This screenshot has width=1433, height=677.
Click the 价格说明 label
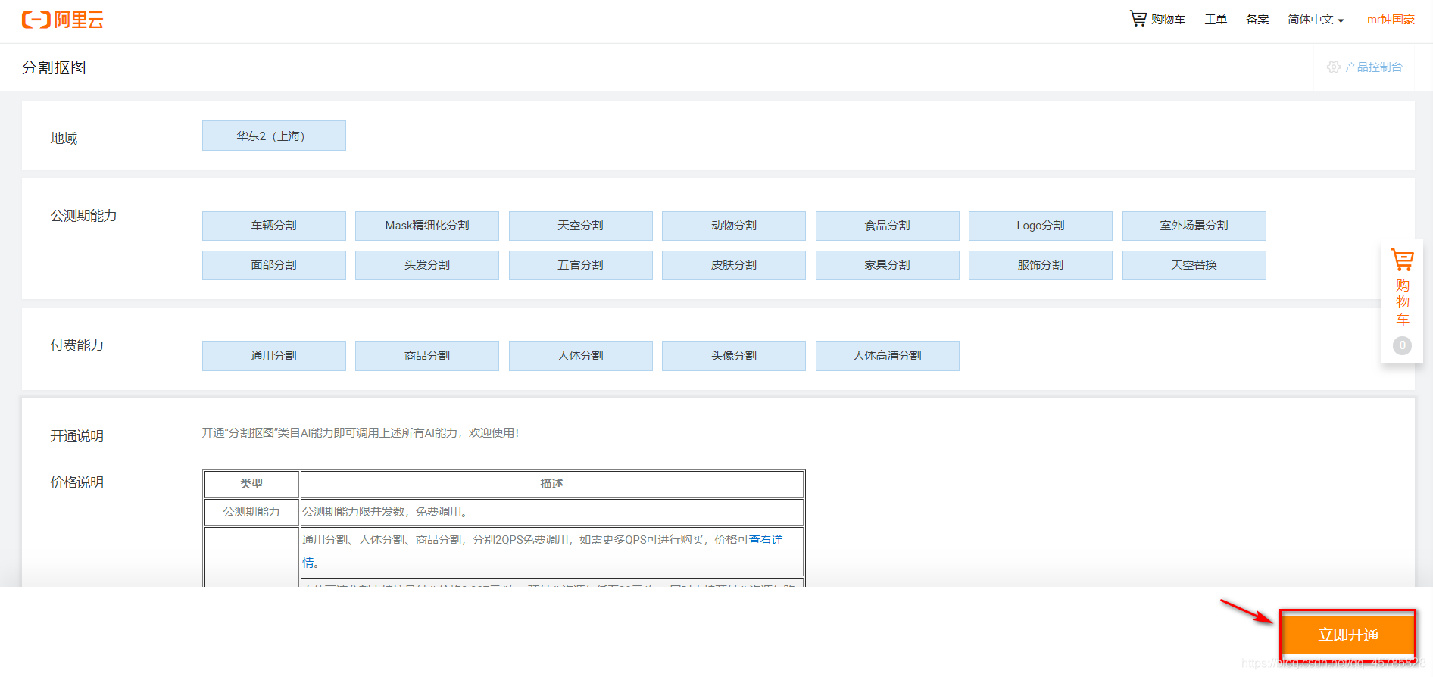click(76, 482)
